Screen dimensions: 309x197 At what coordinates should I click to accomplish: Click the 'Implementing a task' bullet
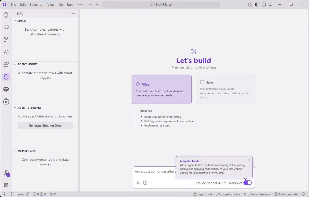click(x=157, y=126)
